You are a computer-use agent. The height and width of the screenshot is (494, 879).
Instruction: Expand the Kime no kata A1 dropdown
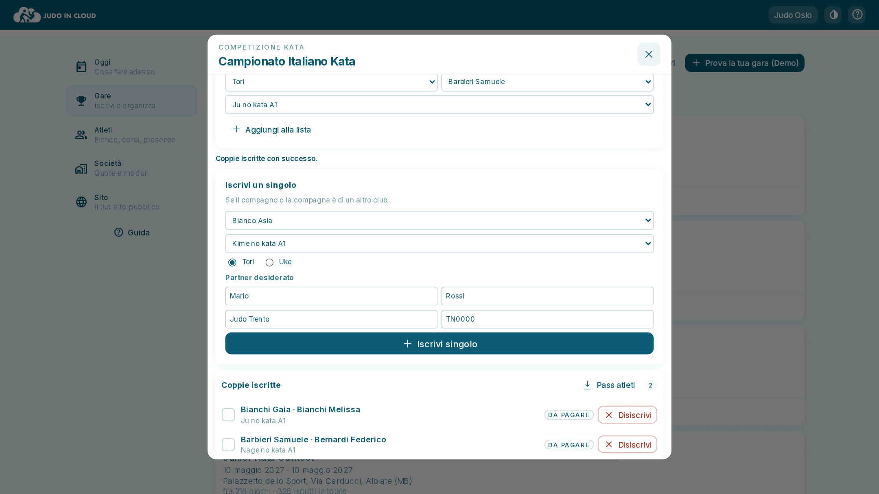click(x=439, y=244)
